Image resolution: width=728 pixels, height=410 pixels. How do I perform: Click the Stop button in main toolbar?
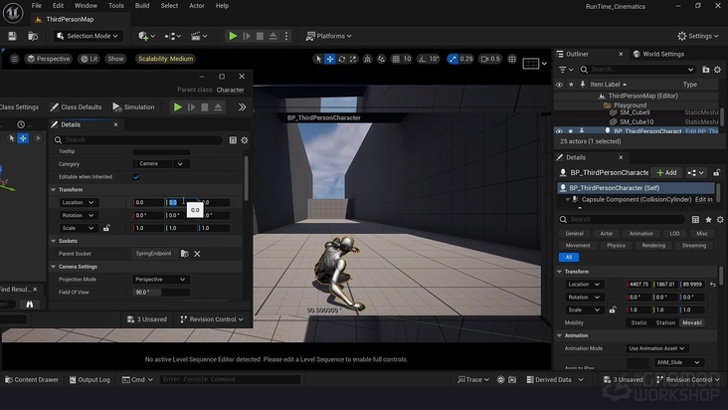[260, 36]
